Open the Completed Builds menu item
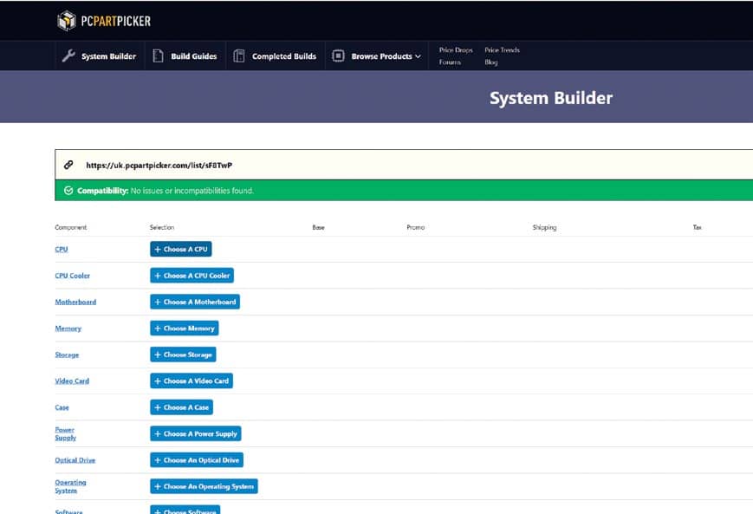Image resolution: width=753 pixels, height=514 pixels. (276, 56)
